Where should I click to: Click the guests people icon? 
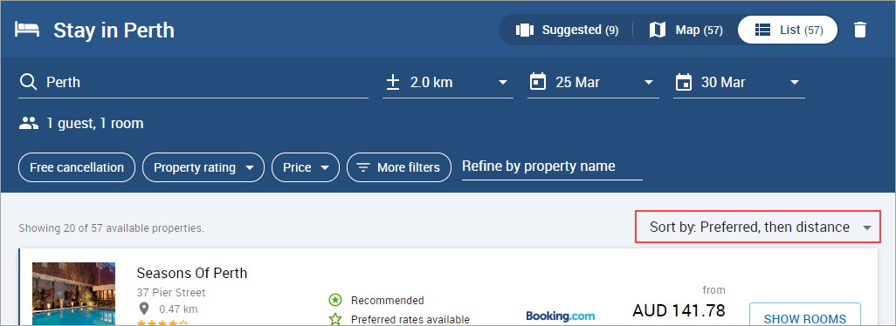[x=29, y=123]
